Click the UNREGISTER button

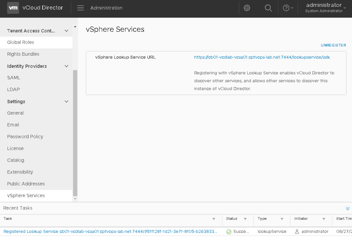(x=333, y=45)
